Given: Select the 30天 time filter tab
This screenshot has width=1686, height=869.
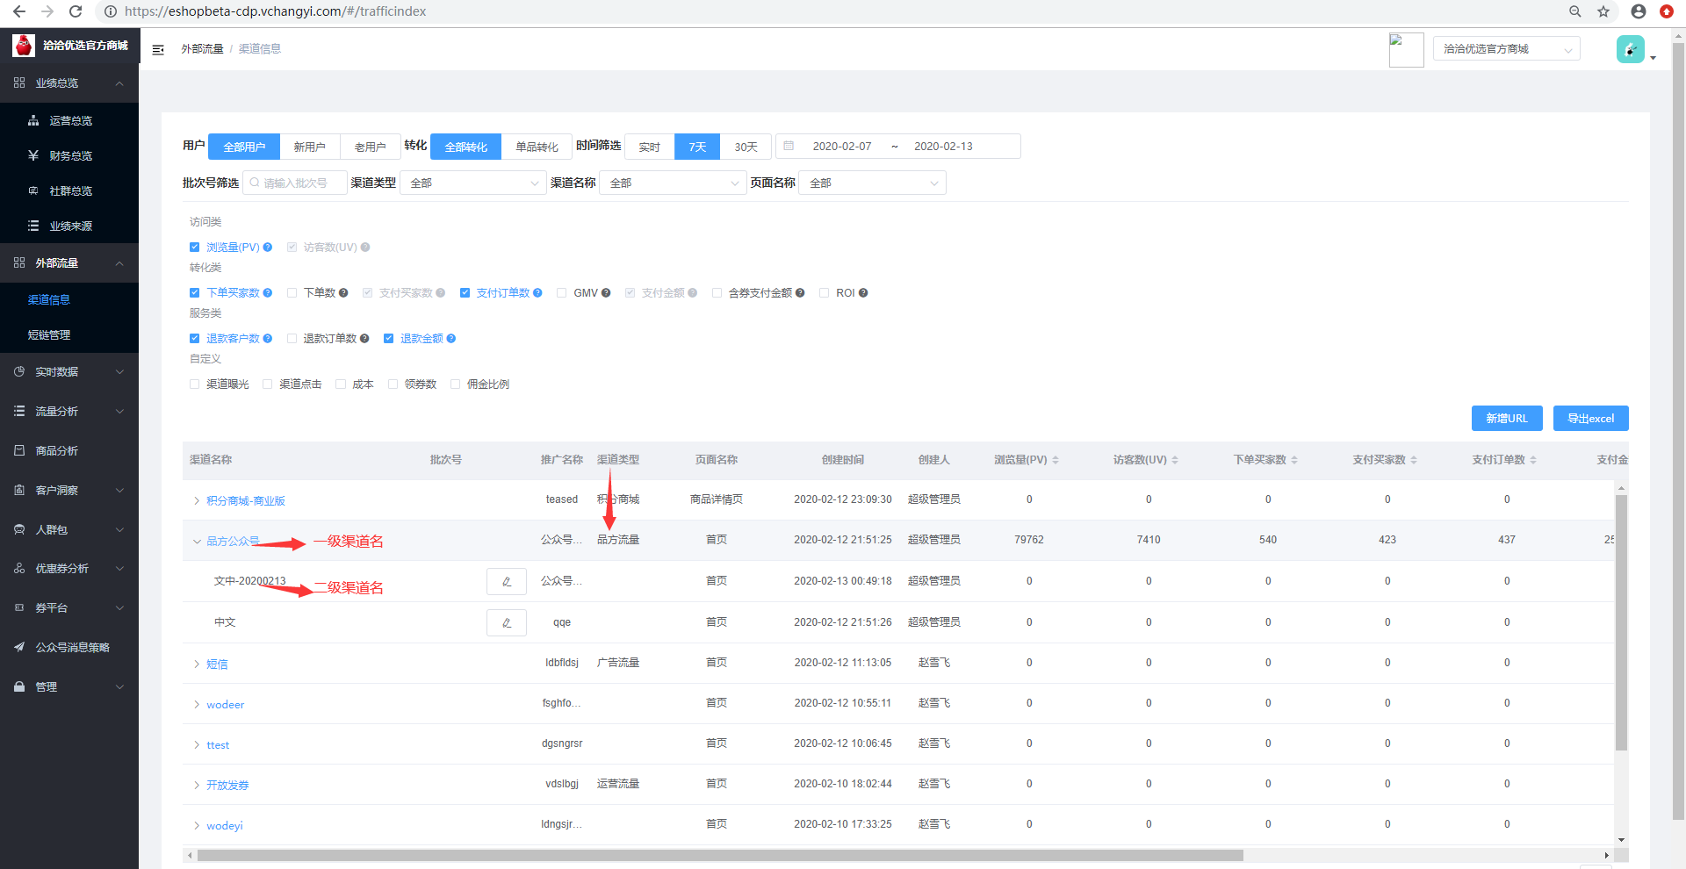Looking at the screenshot, I should pyautogui.click(x=746, y=147).
